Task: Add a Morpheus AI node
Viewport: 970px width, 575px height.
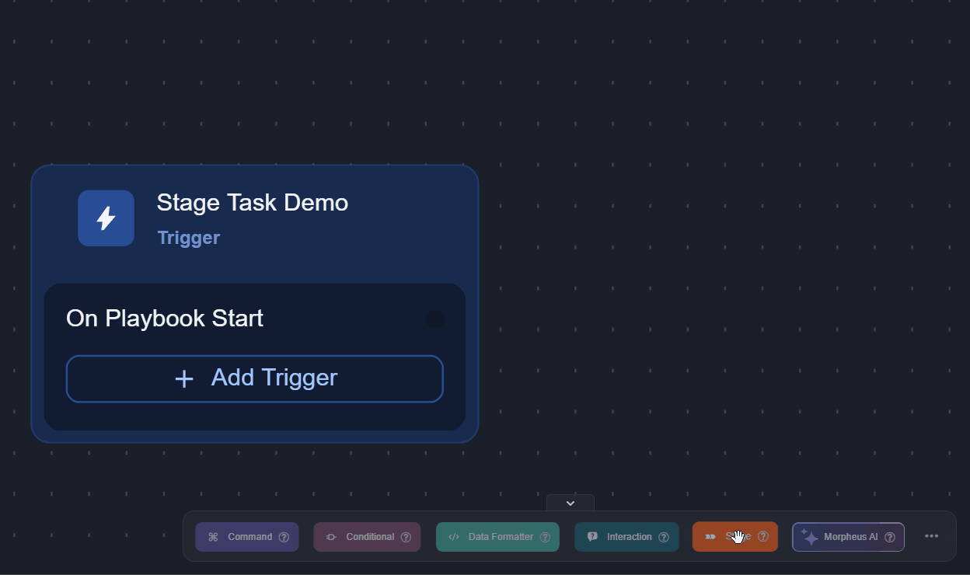Action: click(x=847, y=536)
